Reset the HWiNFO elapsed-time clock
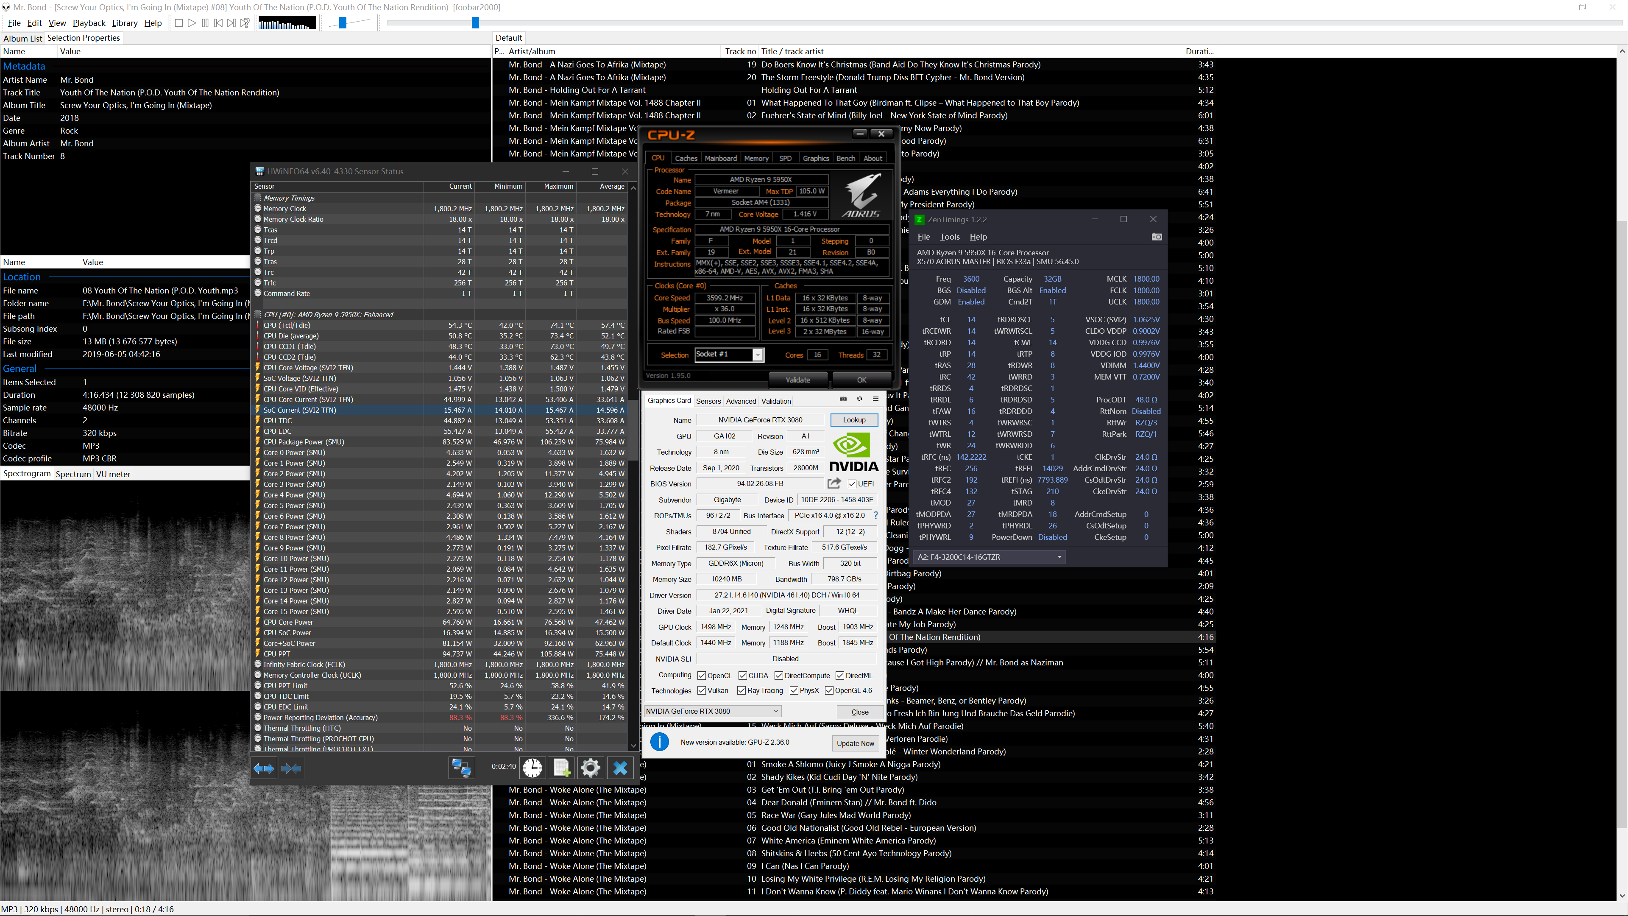Screen dimensions: 1628x916 coord(532,768)
